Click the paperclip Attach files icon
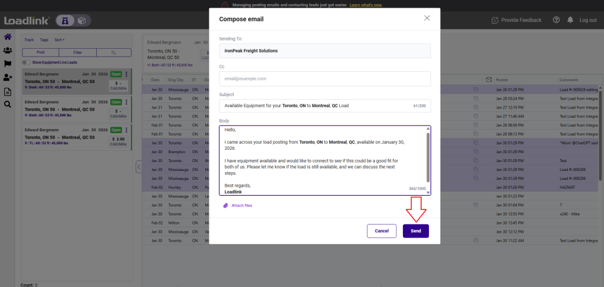The height and width of the screenshot is (287, 604). tap(225, 206)
